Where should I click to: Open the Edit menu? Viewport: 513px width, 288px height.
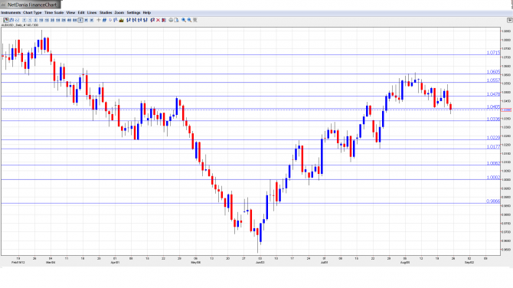[x=81, y=12]
